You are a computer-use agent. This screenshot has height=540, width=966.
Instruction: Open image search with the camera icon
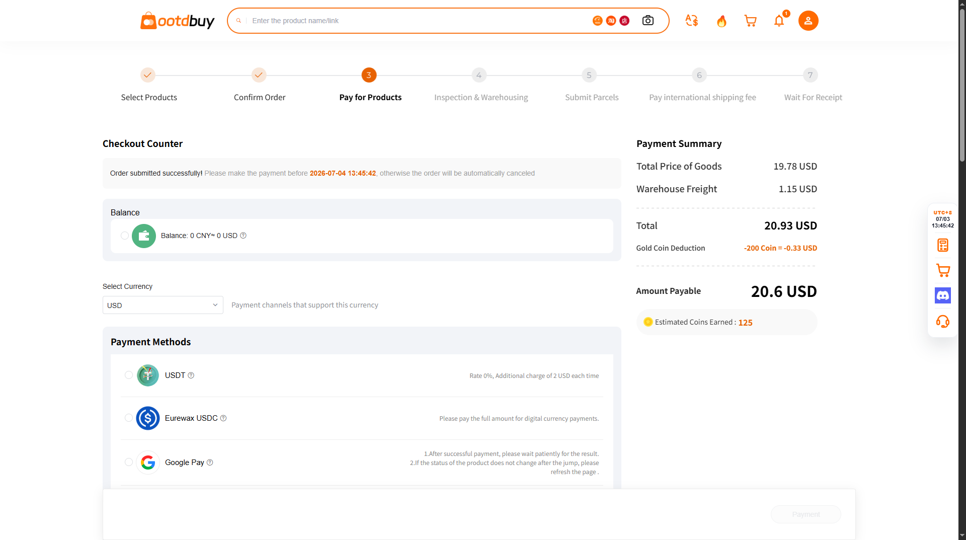(648, 21)
